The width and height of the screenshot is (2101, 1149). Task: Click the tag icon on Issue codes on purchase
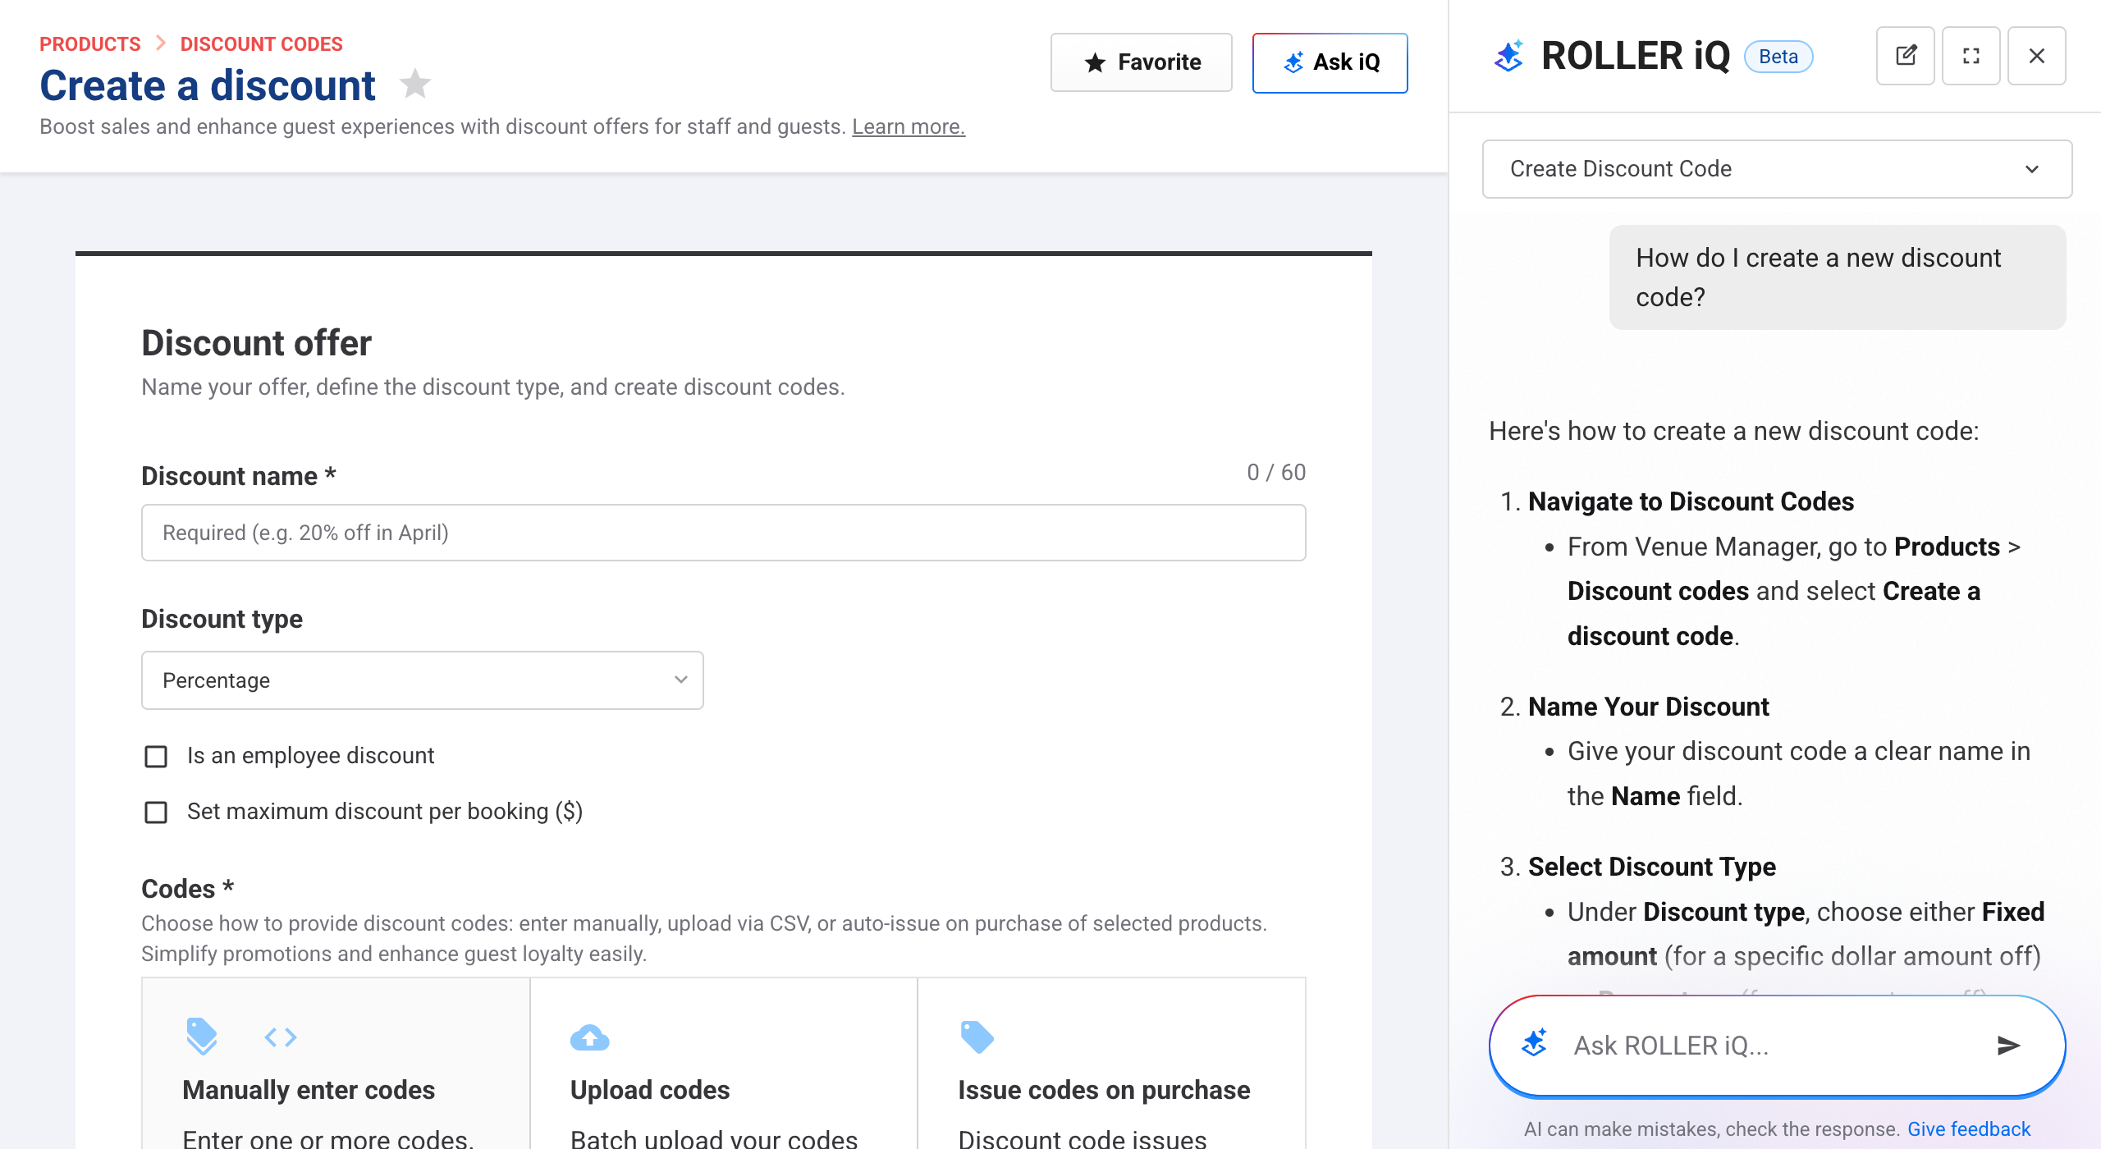[x=977, y=1037]
